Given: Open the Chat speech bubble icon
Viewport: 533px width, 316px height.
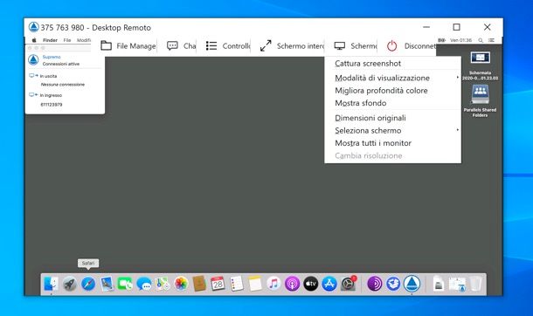Looking at the screenshot, I should [172, 45].
